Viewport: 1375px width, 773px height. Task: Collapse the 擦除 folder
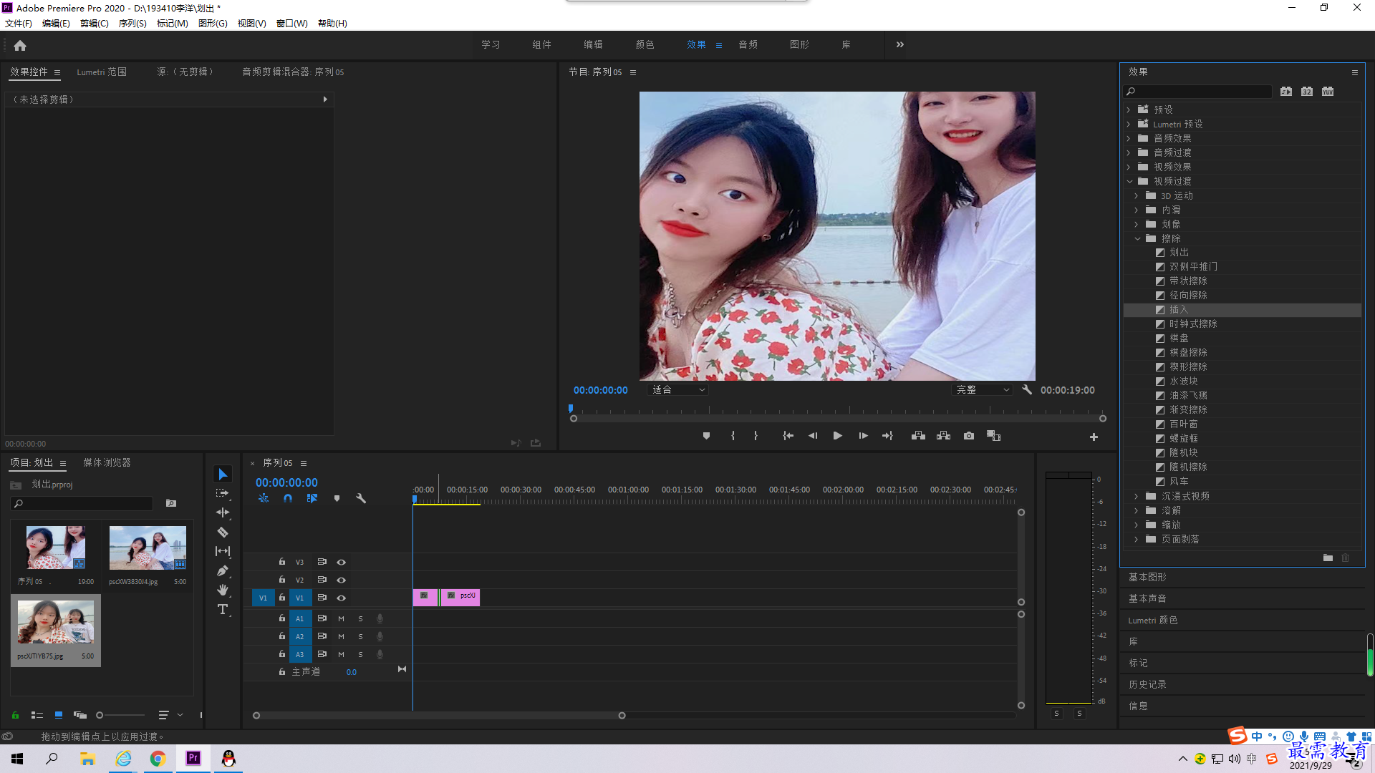click(x=1137, y=238)
